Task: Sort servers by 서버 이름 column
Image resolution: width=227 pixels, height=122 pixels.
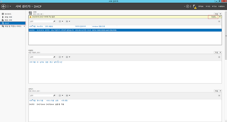Action: point(32,27)
